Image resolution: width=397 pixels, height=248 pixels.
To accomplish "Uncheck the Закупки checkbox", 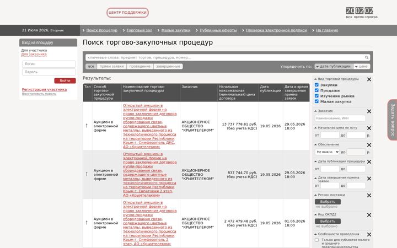I will click(316, 85).
